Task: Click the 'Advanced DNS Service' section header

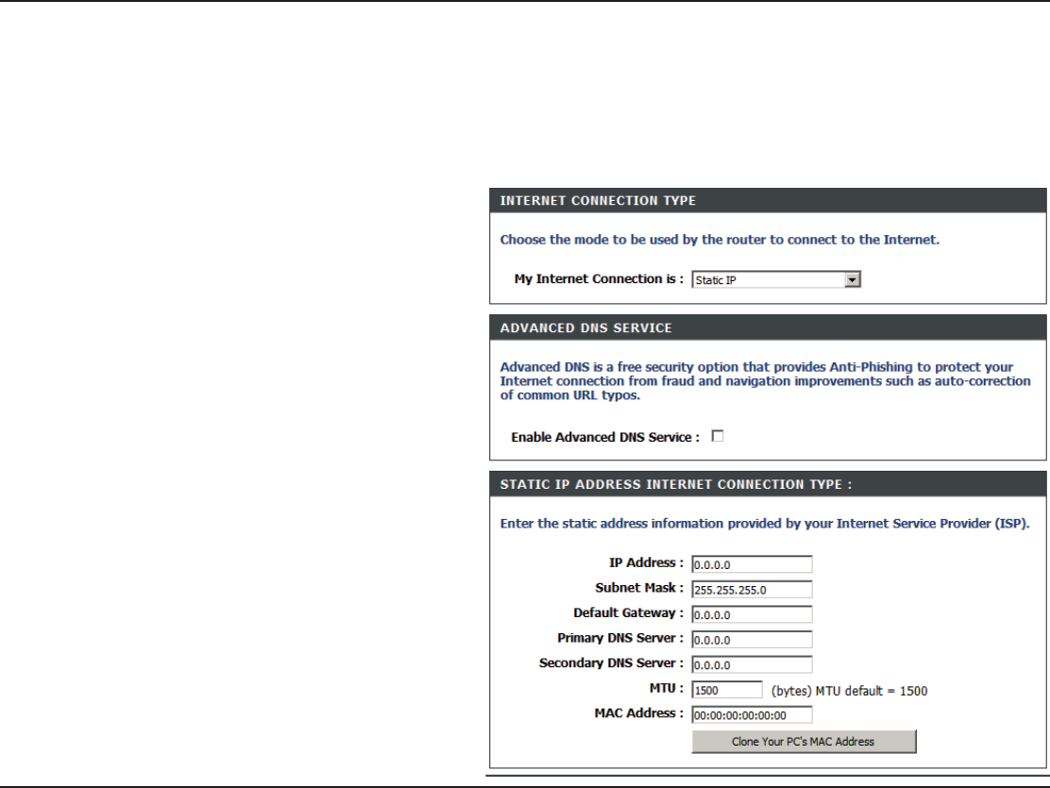Action: coord(768,328)
